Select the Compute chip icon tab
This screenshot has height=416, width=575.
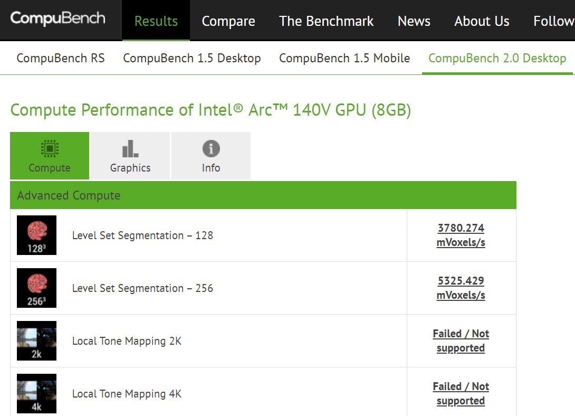(50, 156)
